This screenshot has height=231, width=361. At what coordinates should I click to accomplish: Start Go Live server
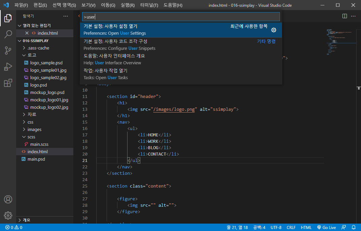326,228
